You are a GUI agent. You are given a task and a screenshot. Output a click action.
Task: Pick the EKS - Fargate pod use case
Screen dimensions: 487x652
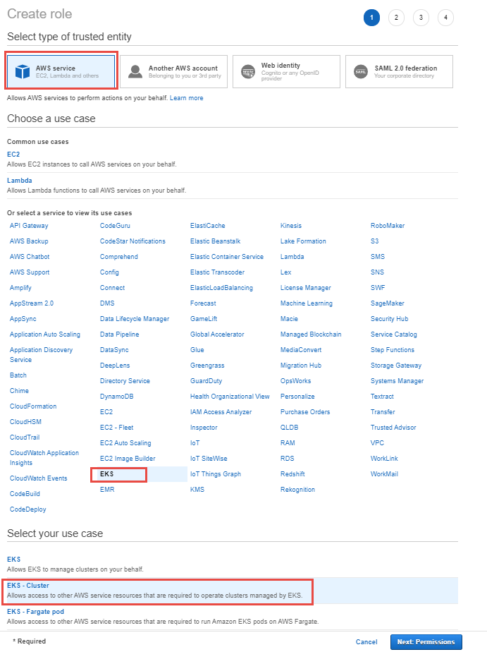click(x=36, y=612)
